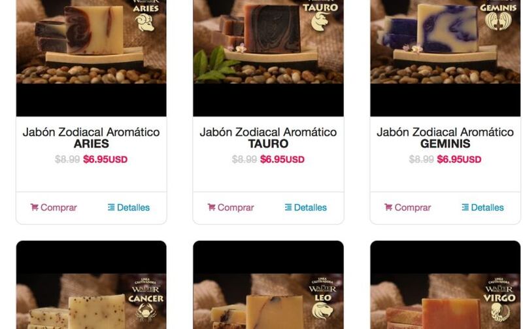Click the Aries ram emblem on the photo
The width and height of the screenshot is (523, 329).
pyautogui.click(x=144, y=23)
